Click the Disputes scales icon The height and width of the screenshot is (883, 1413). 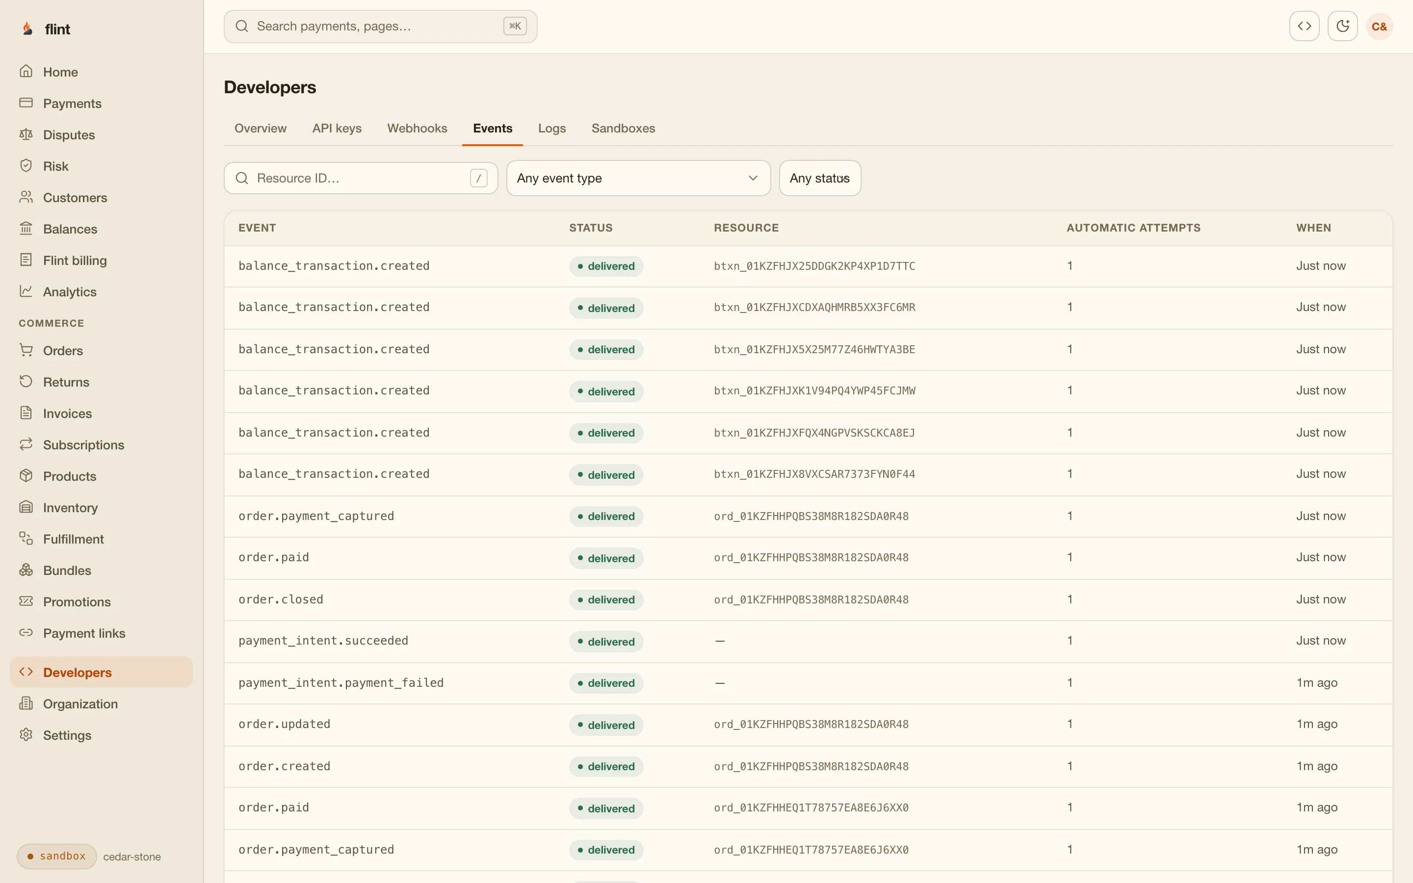[26, 134]
